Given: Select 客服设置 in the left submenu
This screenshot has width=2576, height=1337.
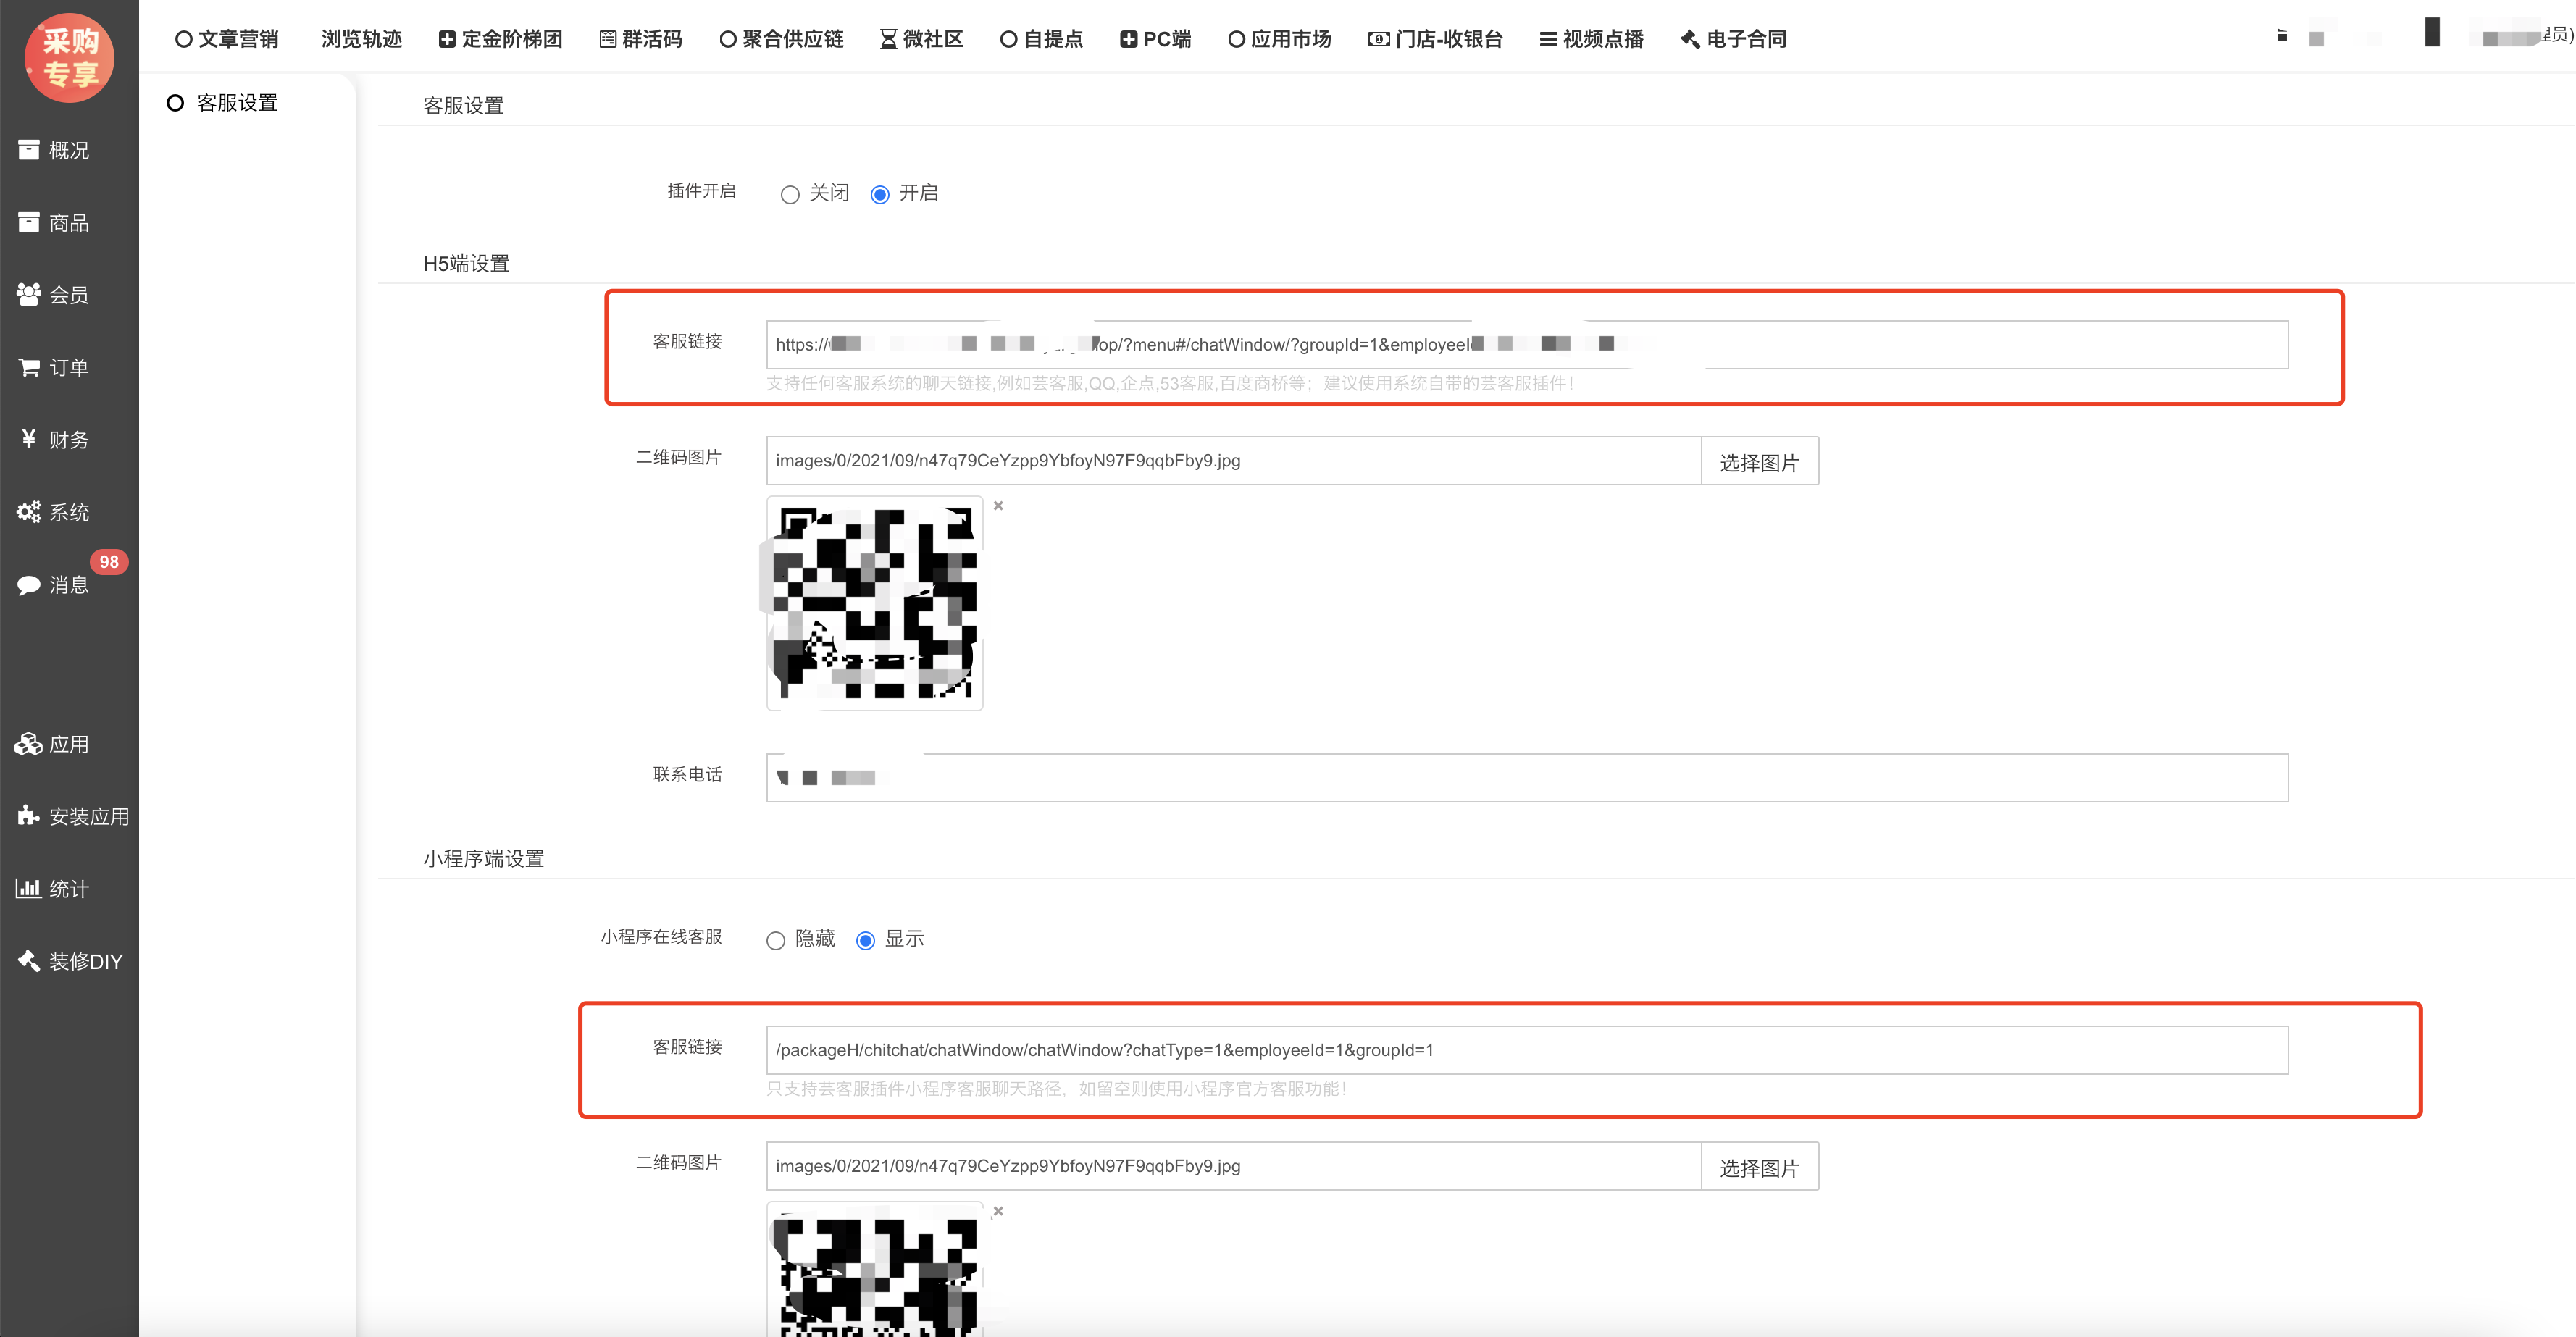Looking at the screenshot, I should point(236,103).
